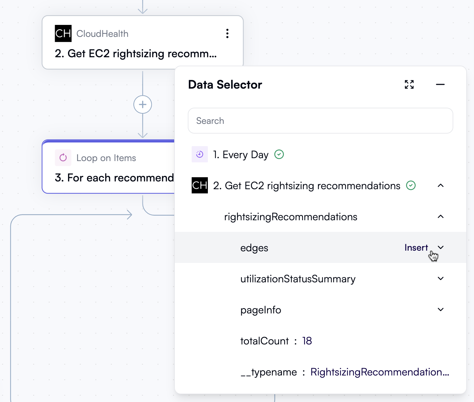This screenshot has height=402, width=474.
Task: Collapse the rightsizingRecommendations node
Action: [x=441, y=216]
